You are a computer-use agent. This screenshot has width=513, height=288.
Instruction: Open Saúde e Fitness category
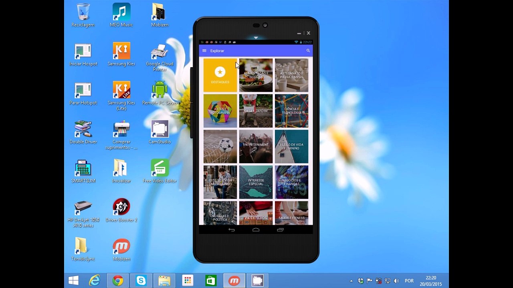(x=291, y=213)
